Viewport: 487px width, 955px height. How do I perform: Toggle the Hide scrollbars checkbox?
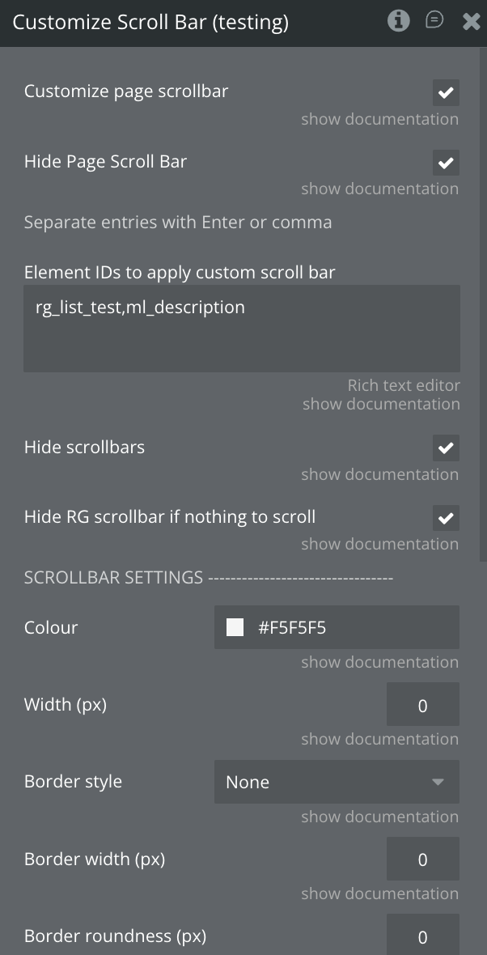tap(446, 448)
